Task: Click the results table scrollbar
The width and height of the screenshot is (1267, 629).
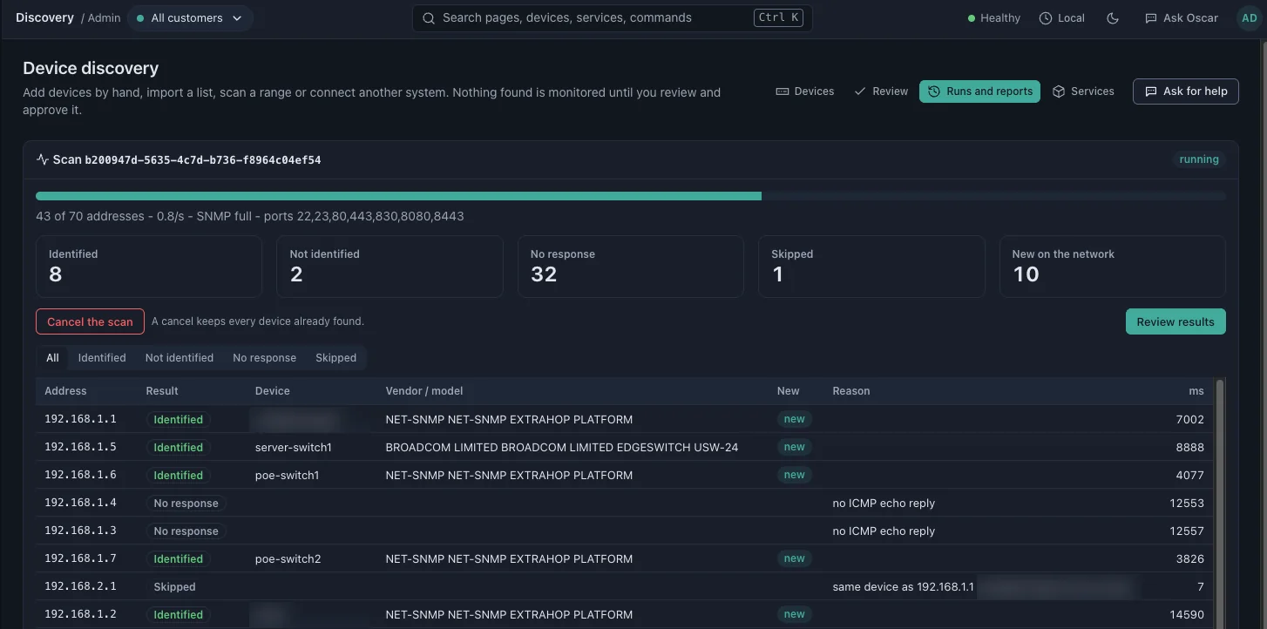Action: click(x=1220, y=503)
